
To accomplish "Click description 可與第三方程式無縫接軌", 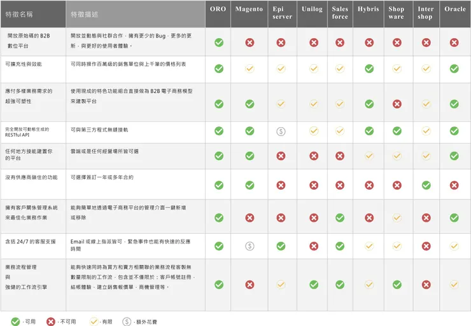I will [99, 130].
